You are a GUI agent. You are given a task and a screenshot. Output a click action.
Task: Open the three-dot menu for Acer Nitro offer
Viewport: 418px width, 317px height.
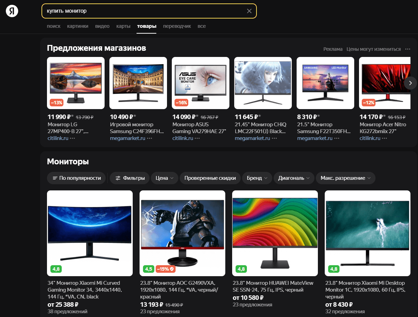[384, 138]
